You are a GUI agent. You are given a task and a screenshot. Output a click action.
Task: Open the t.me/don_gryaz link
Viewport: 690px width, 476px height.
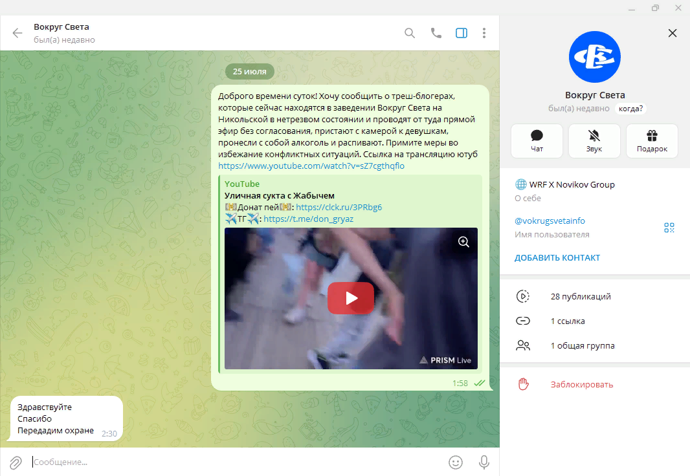(309, 219)
